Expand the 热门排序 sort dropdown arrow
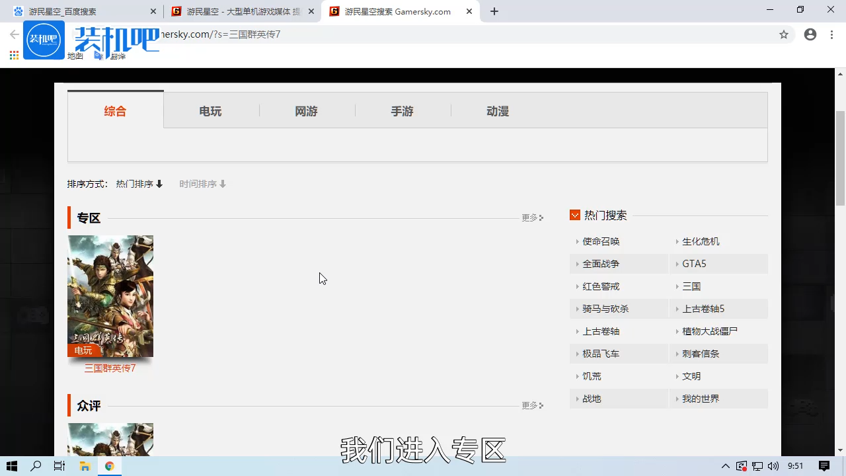Viewport: 846px width, 476px height. (x=159, y=184)
